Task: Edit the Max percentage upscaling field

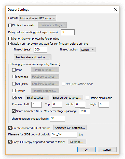Action: click(85, 111)
